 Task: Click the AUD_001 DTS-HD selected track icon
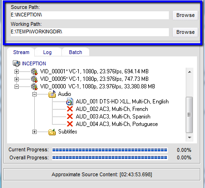[x=69, y=102]
